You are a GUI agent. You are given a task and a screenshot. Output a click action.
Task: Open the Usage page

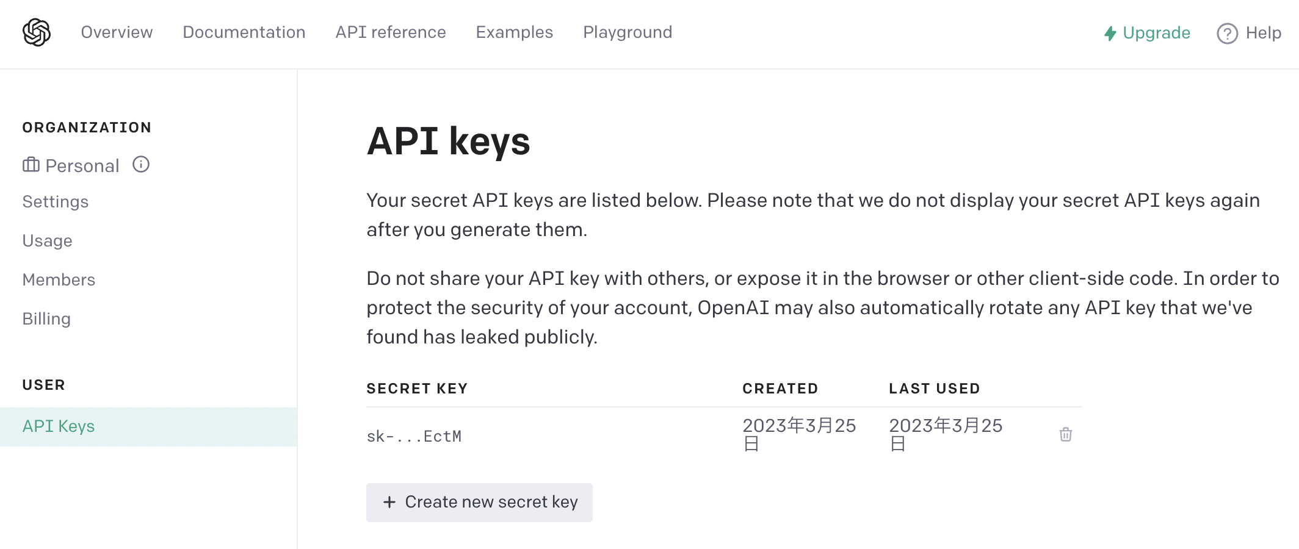48,241
